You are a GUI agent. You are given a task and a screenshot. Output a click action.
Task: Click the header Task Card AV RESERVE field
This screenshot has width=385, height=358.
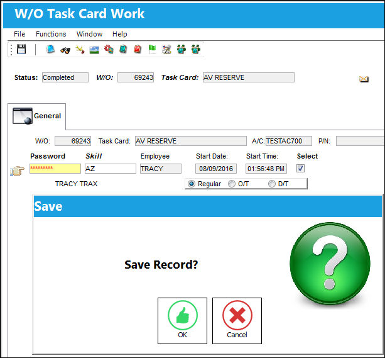click(x=249, y=77)
